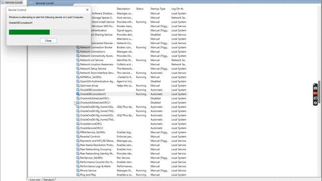
Task: Click the gear icon beside Parental Controls
Action: point(78,136)
